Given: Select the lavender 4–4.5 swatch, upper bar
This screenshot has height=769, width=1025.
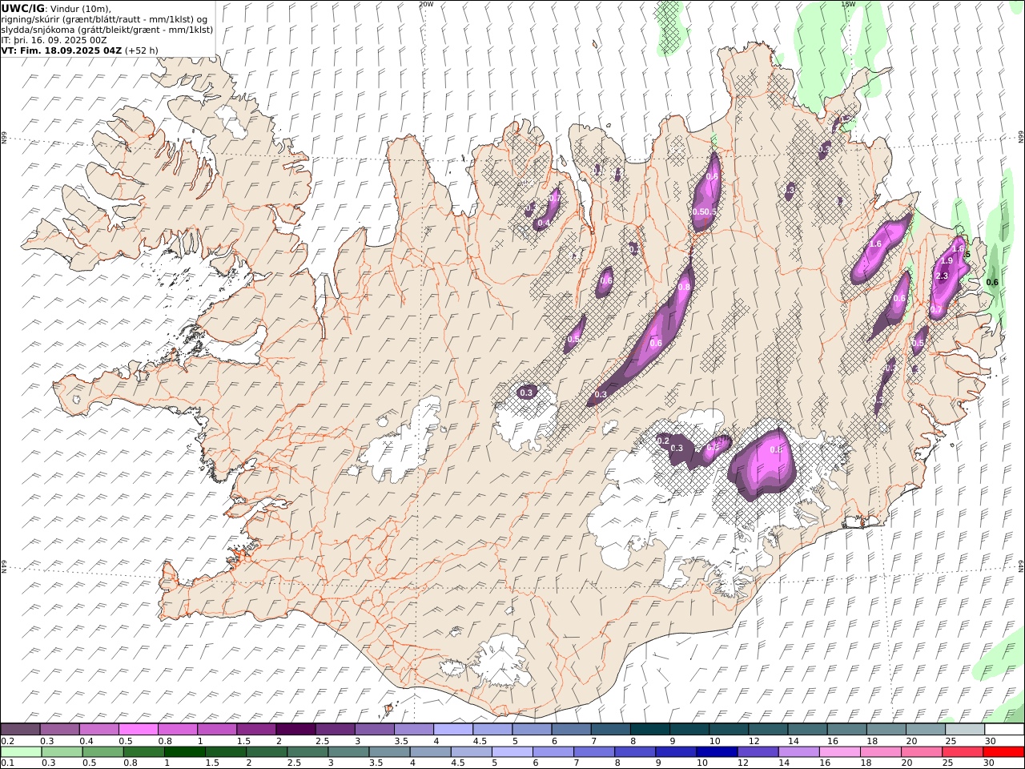Looking at the screenshot, I should pyautogui.click(x=453, y=729).
